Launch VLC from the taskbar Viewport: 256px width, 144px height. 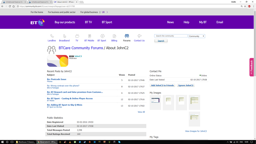tap(70, 142)
